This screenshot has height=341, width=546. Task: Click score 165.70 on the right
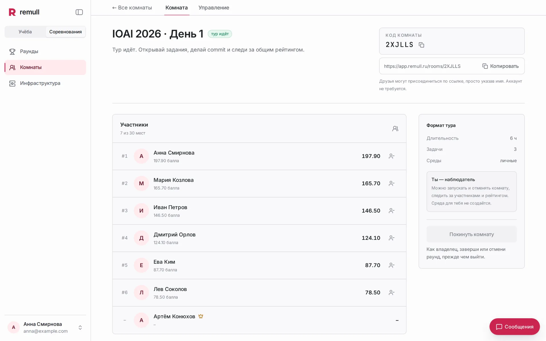point(371,183)
